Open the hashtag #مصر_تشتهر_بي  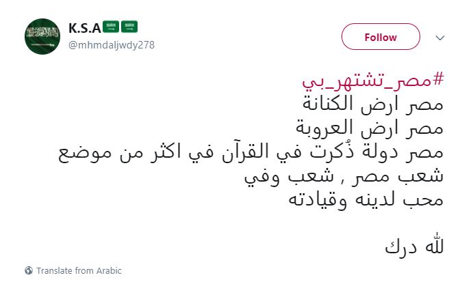point(373,81)
